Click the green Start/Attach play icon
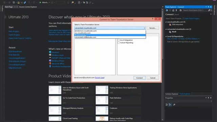The image size is (217, 122). point(40,2)
